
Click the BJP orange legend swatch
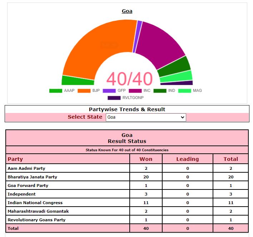point(84,91)
